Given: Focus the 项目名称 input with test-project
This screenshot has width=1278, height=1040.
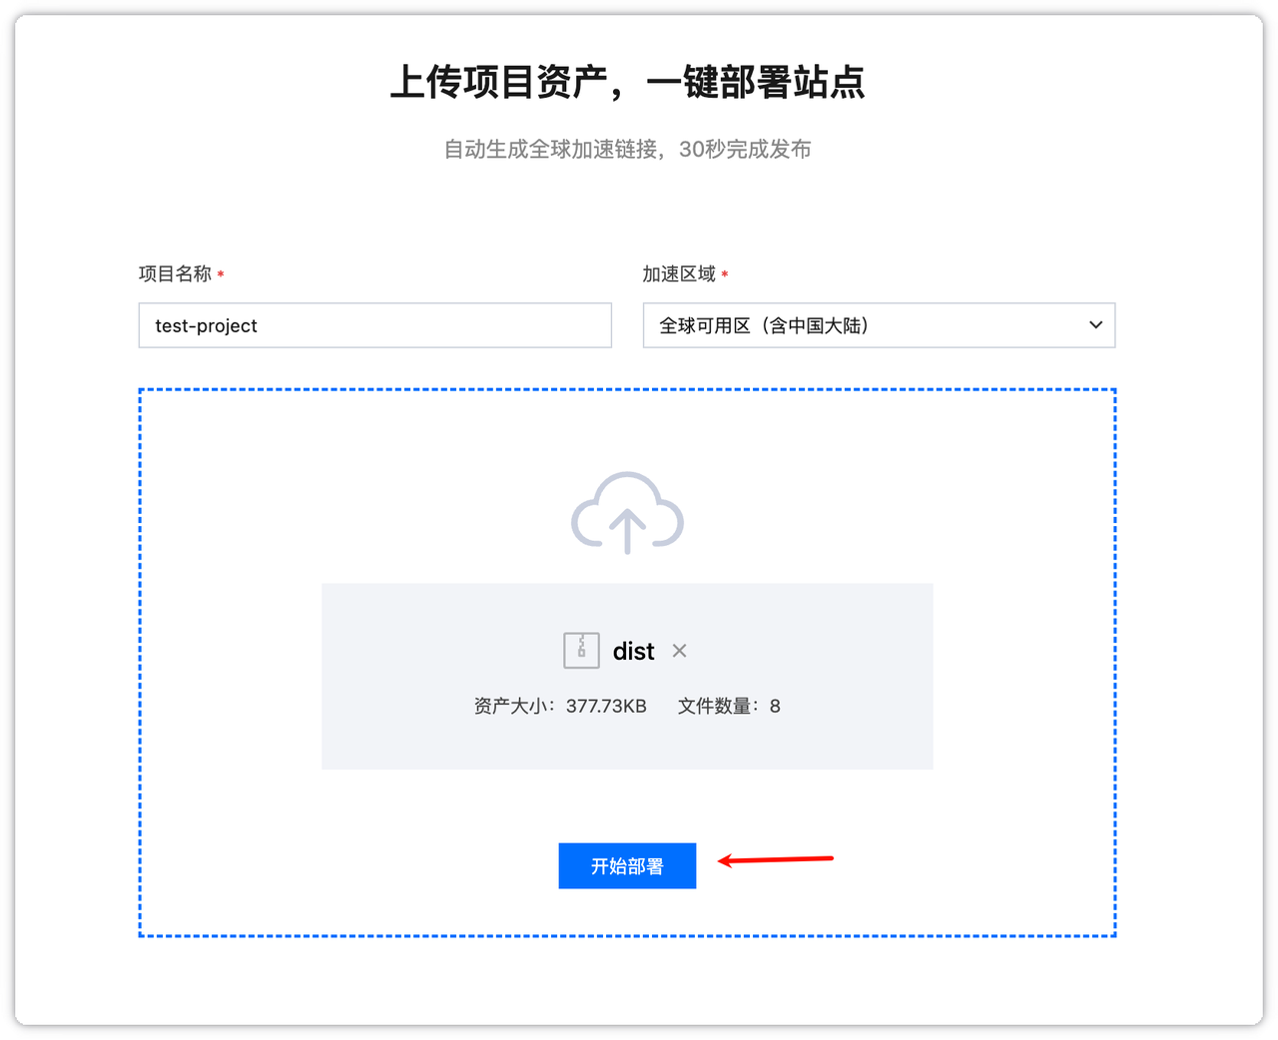Looking at the screenshot, I should [374, 325].
